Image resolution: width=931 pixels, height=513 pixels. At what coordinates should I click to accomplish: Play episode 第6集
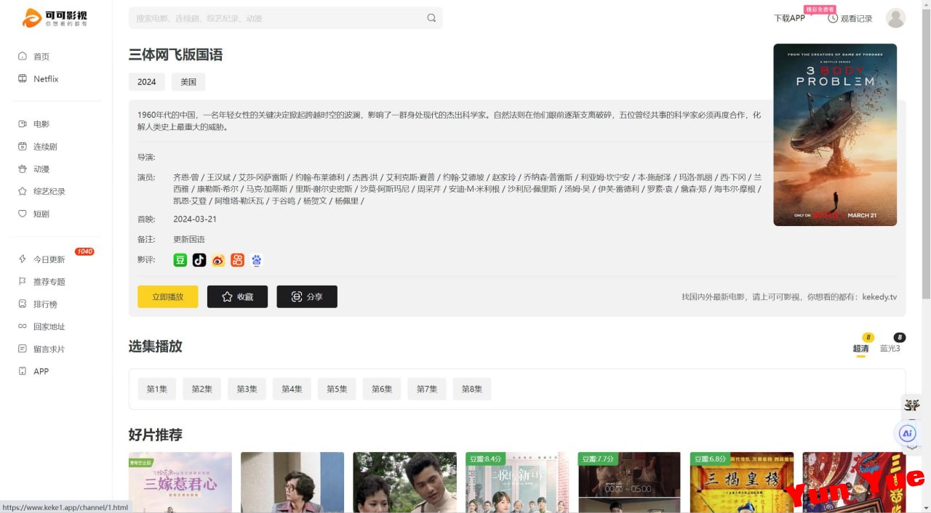(x=382, y=389)
